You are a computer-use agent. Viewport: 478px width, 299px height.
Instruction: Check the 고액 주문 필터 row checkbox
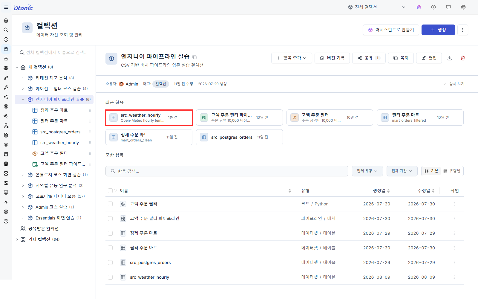[110, 204]
